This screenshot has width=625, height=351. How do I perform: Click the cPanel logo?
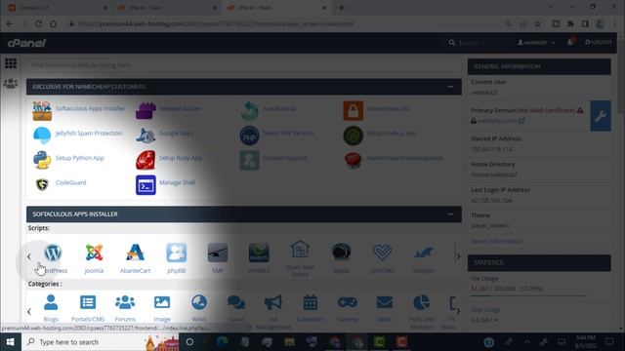(x=26, y=43)
